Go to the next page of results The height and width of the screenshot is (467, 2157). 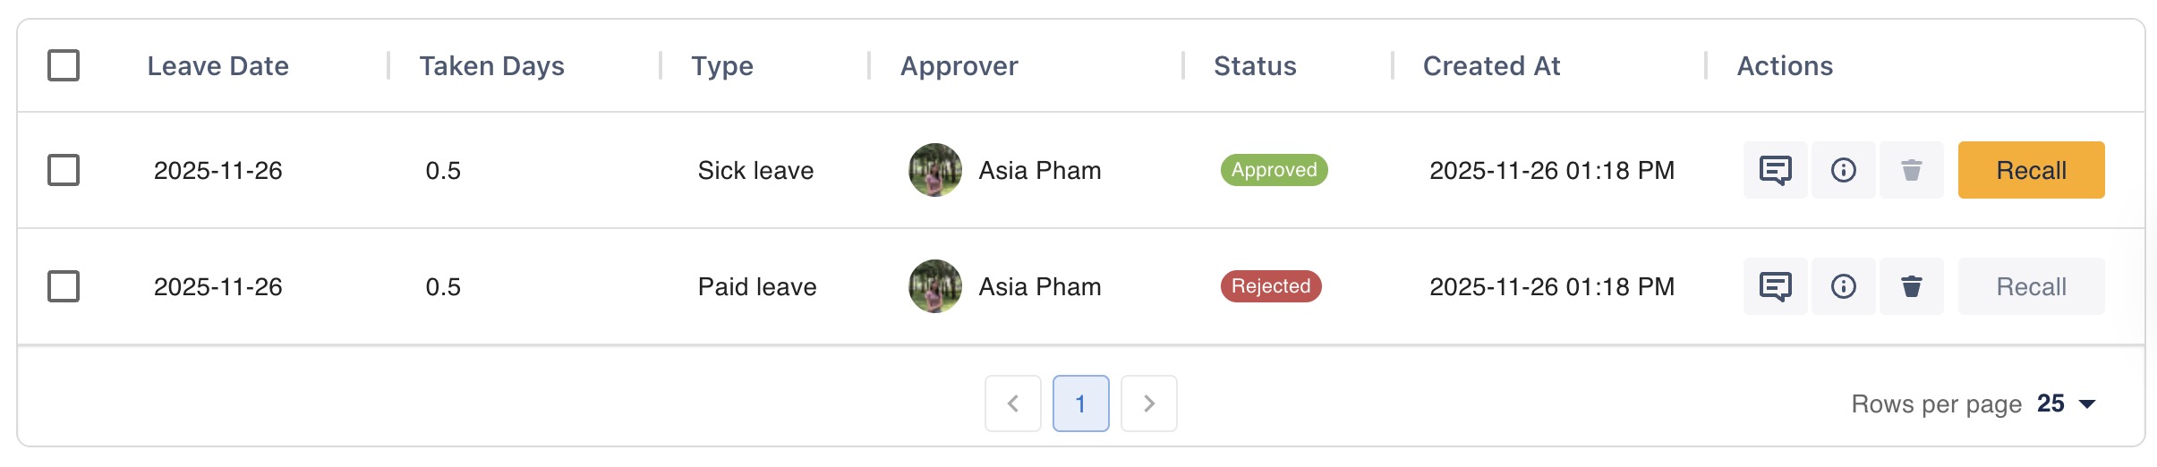[x=1148, y=403]
